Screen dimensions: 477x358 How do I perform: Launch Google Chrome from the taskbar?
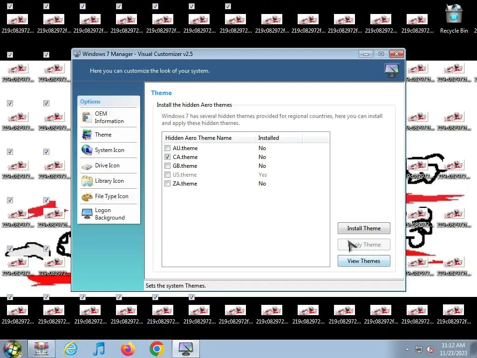tap(157, 349)
